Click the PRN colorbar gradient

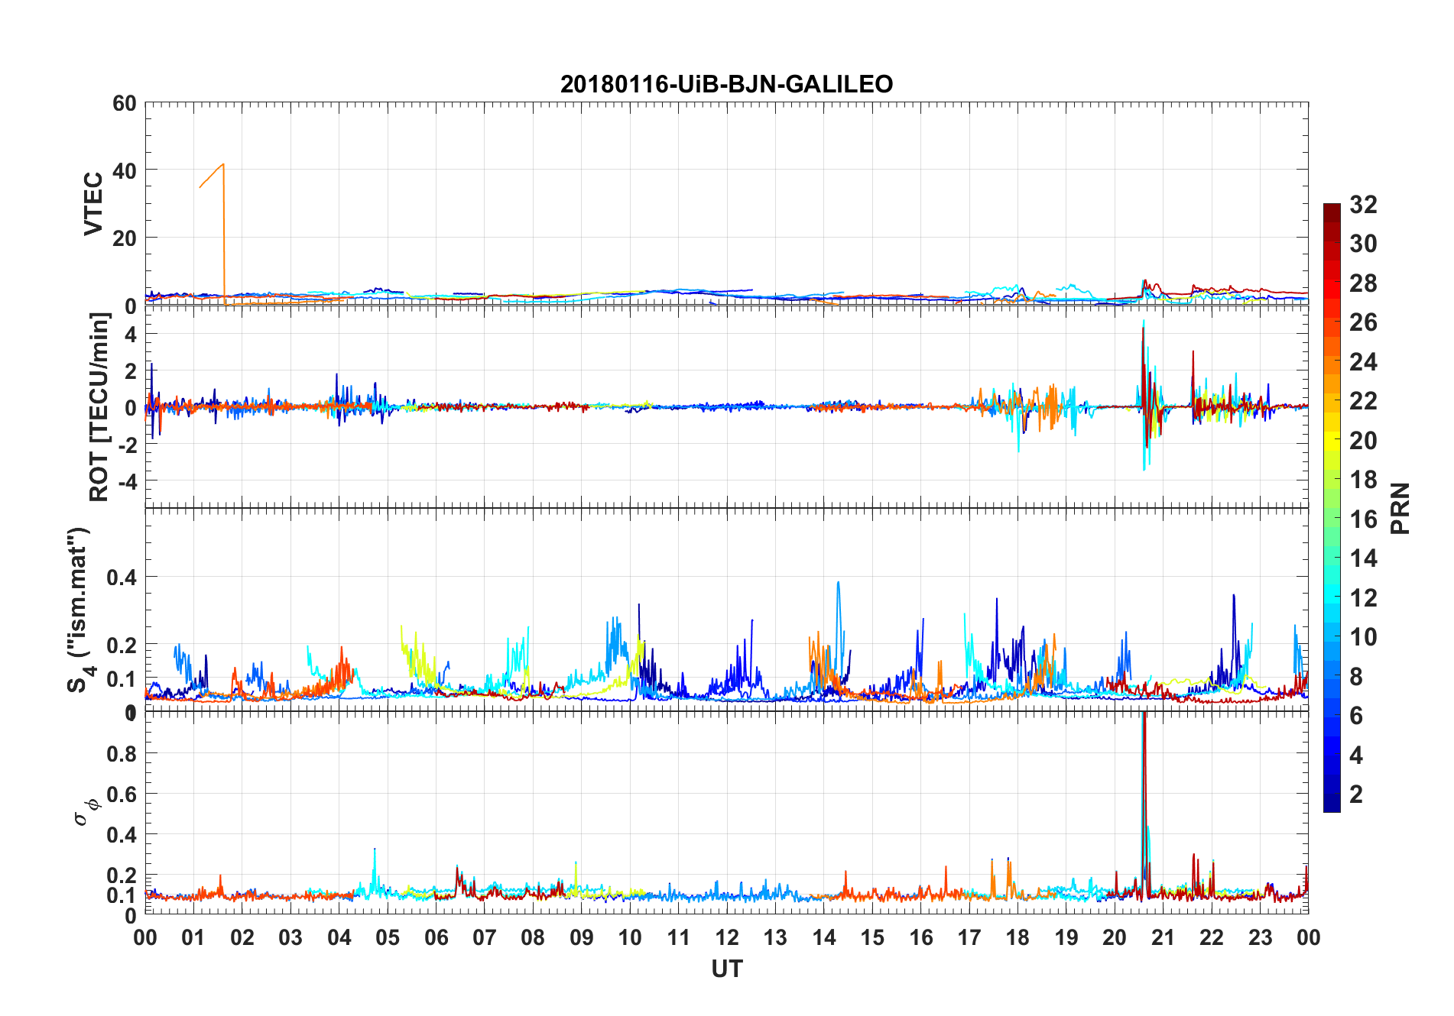(x=1332, y=507)
